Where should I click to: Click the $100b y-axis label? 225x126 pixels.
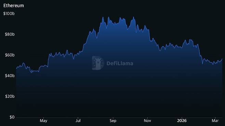pyautogui.click(x=9, y=14)
